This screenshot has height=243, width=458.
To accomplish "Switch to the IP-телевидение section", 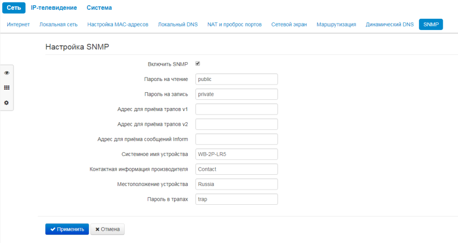I will [x=54, y=8].
